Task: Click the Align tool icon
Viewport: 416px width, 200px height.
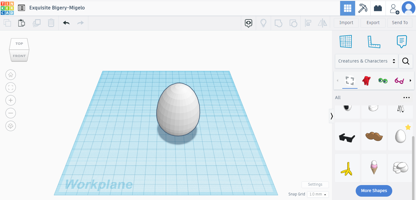Action: (308, 23)
